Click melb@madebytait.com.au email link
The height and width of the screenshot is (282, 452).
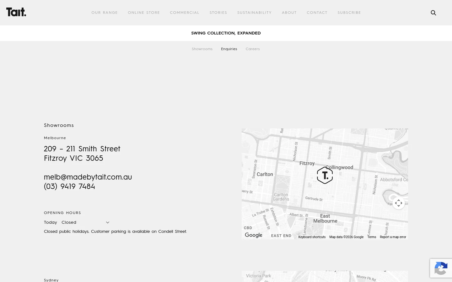click(88, 177)
